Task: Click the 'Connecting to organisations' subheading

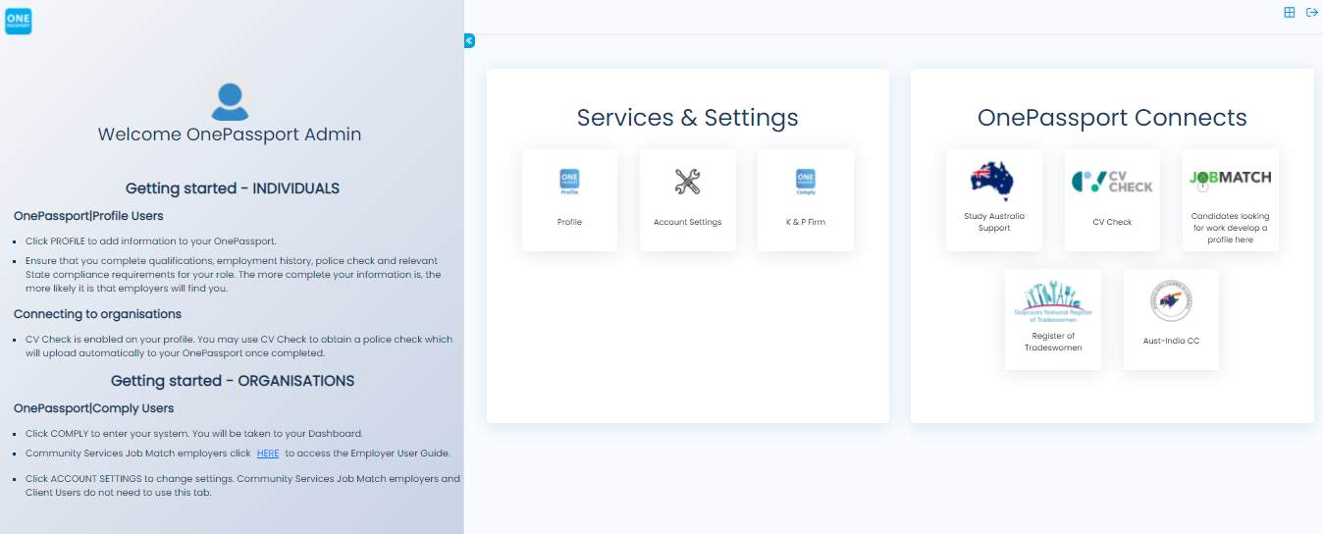Action: [97, 314]
